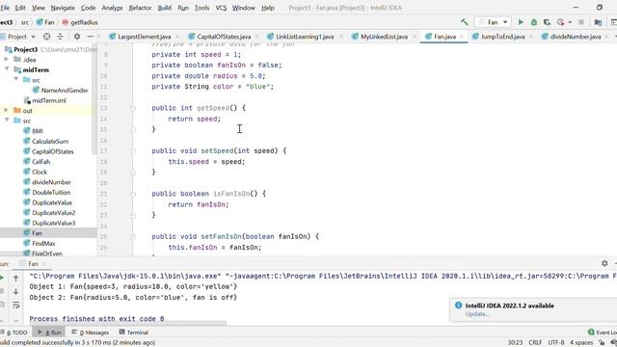This screenshot has height=347, width=617.
Task: Collapse the root src folder
Action: pyautogui.click(x=7, y=120)
